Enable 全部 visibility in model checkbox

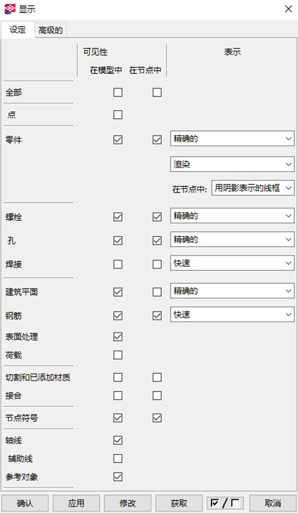(x=118, y=93)
